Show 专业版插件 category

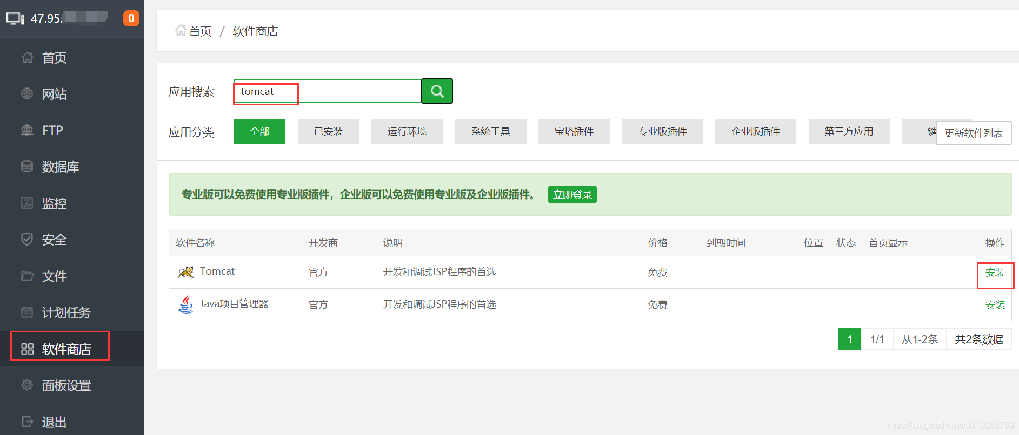(x=663, y=131)
